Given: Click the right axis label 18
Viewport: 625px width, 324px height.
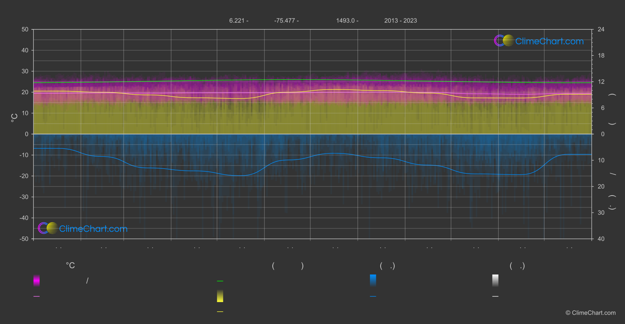Looking at the screenshot, I should pos(601,56).
